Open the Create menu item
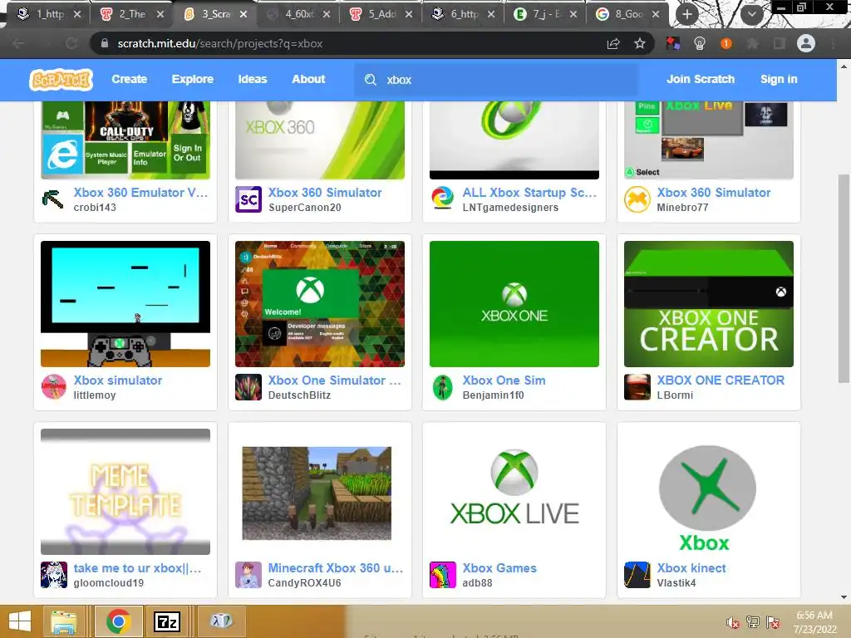The width and height of the screenshot is (851, 638). [129, 79]
